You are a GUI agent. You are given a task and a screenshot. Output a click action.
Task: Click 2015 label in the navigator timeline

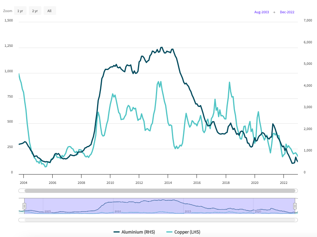click(188, 211)
